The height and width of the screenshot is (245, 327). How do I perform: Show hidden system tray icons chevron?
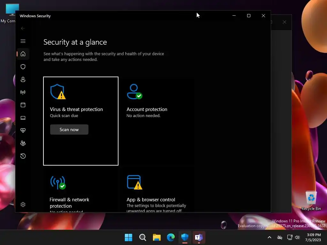(270, 237)
